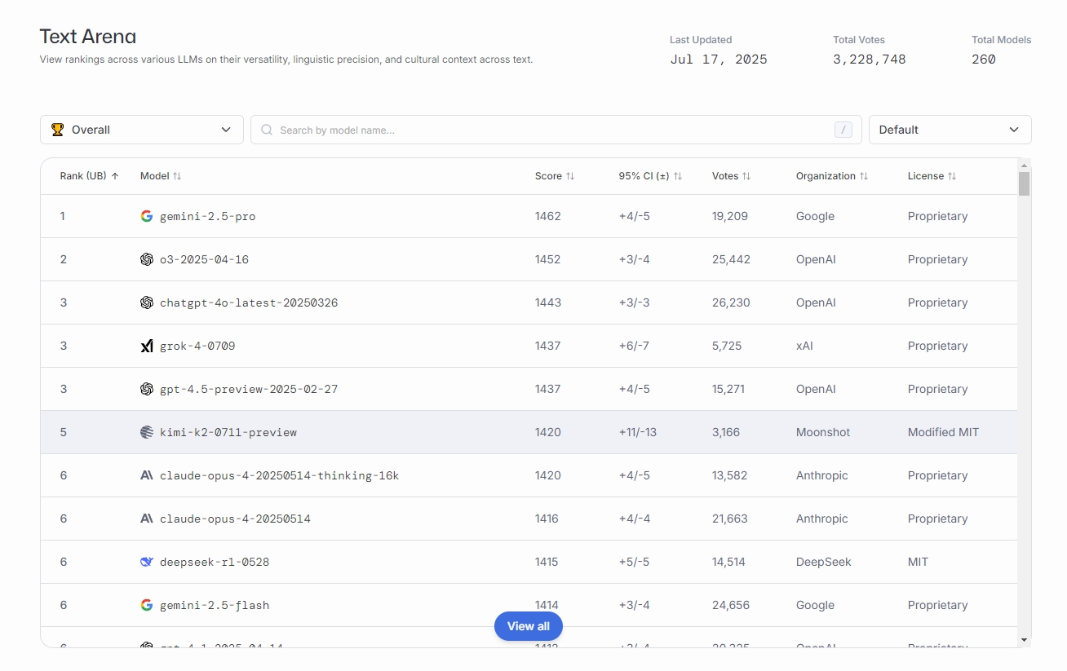Screen dimensions: 1067x671
Task: Click the grok-4-0709 model name
Action: 197,346
